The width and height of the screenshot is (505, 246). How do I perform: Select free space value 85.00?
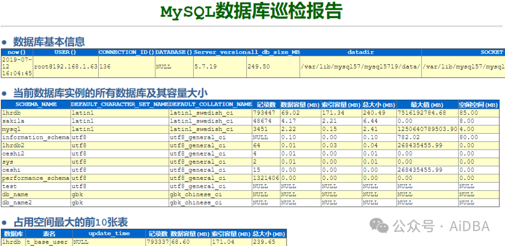coord(478,113)
